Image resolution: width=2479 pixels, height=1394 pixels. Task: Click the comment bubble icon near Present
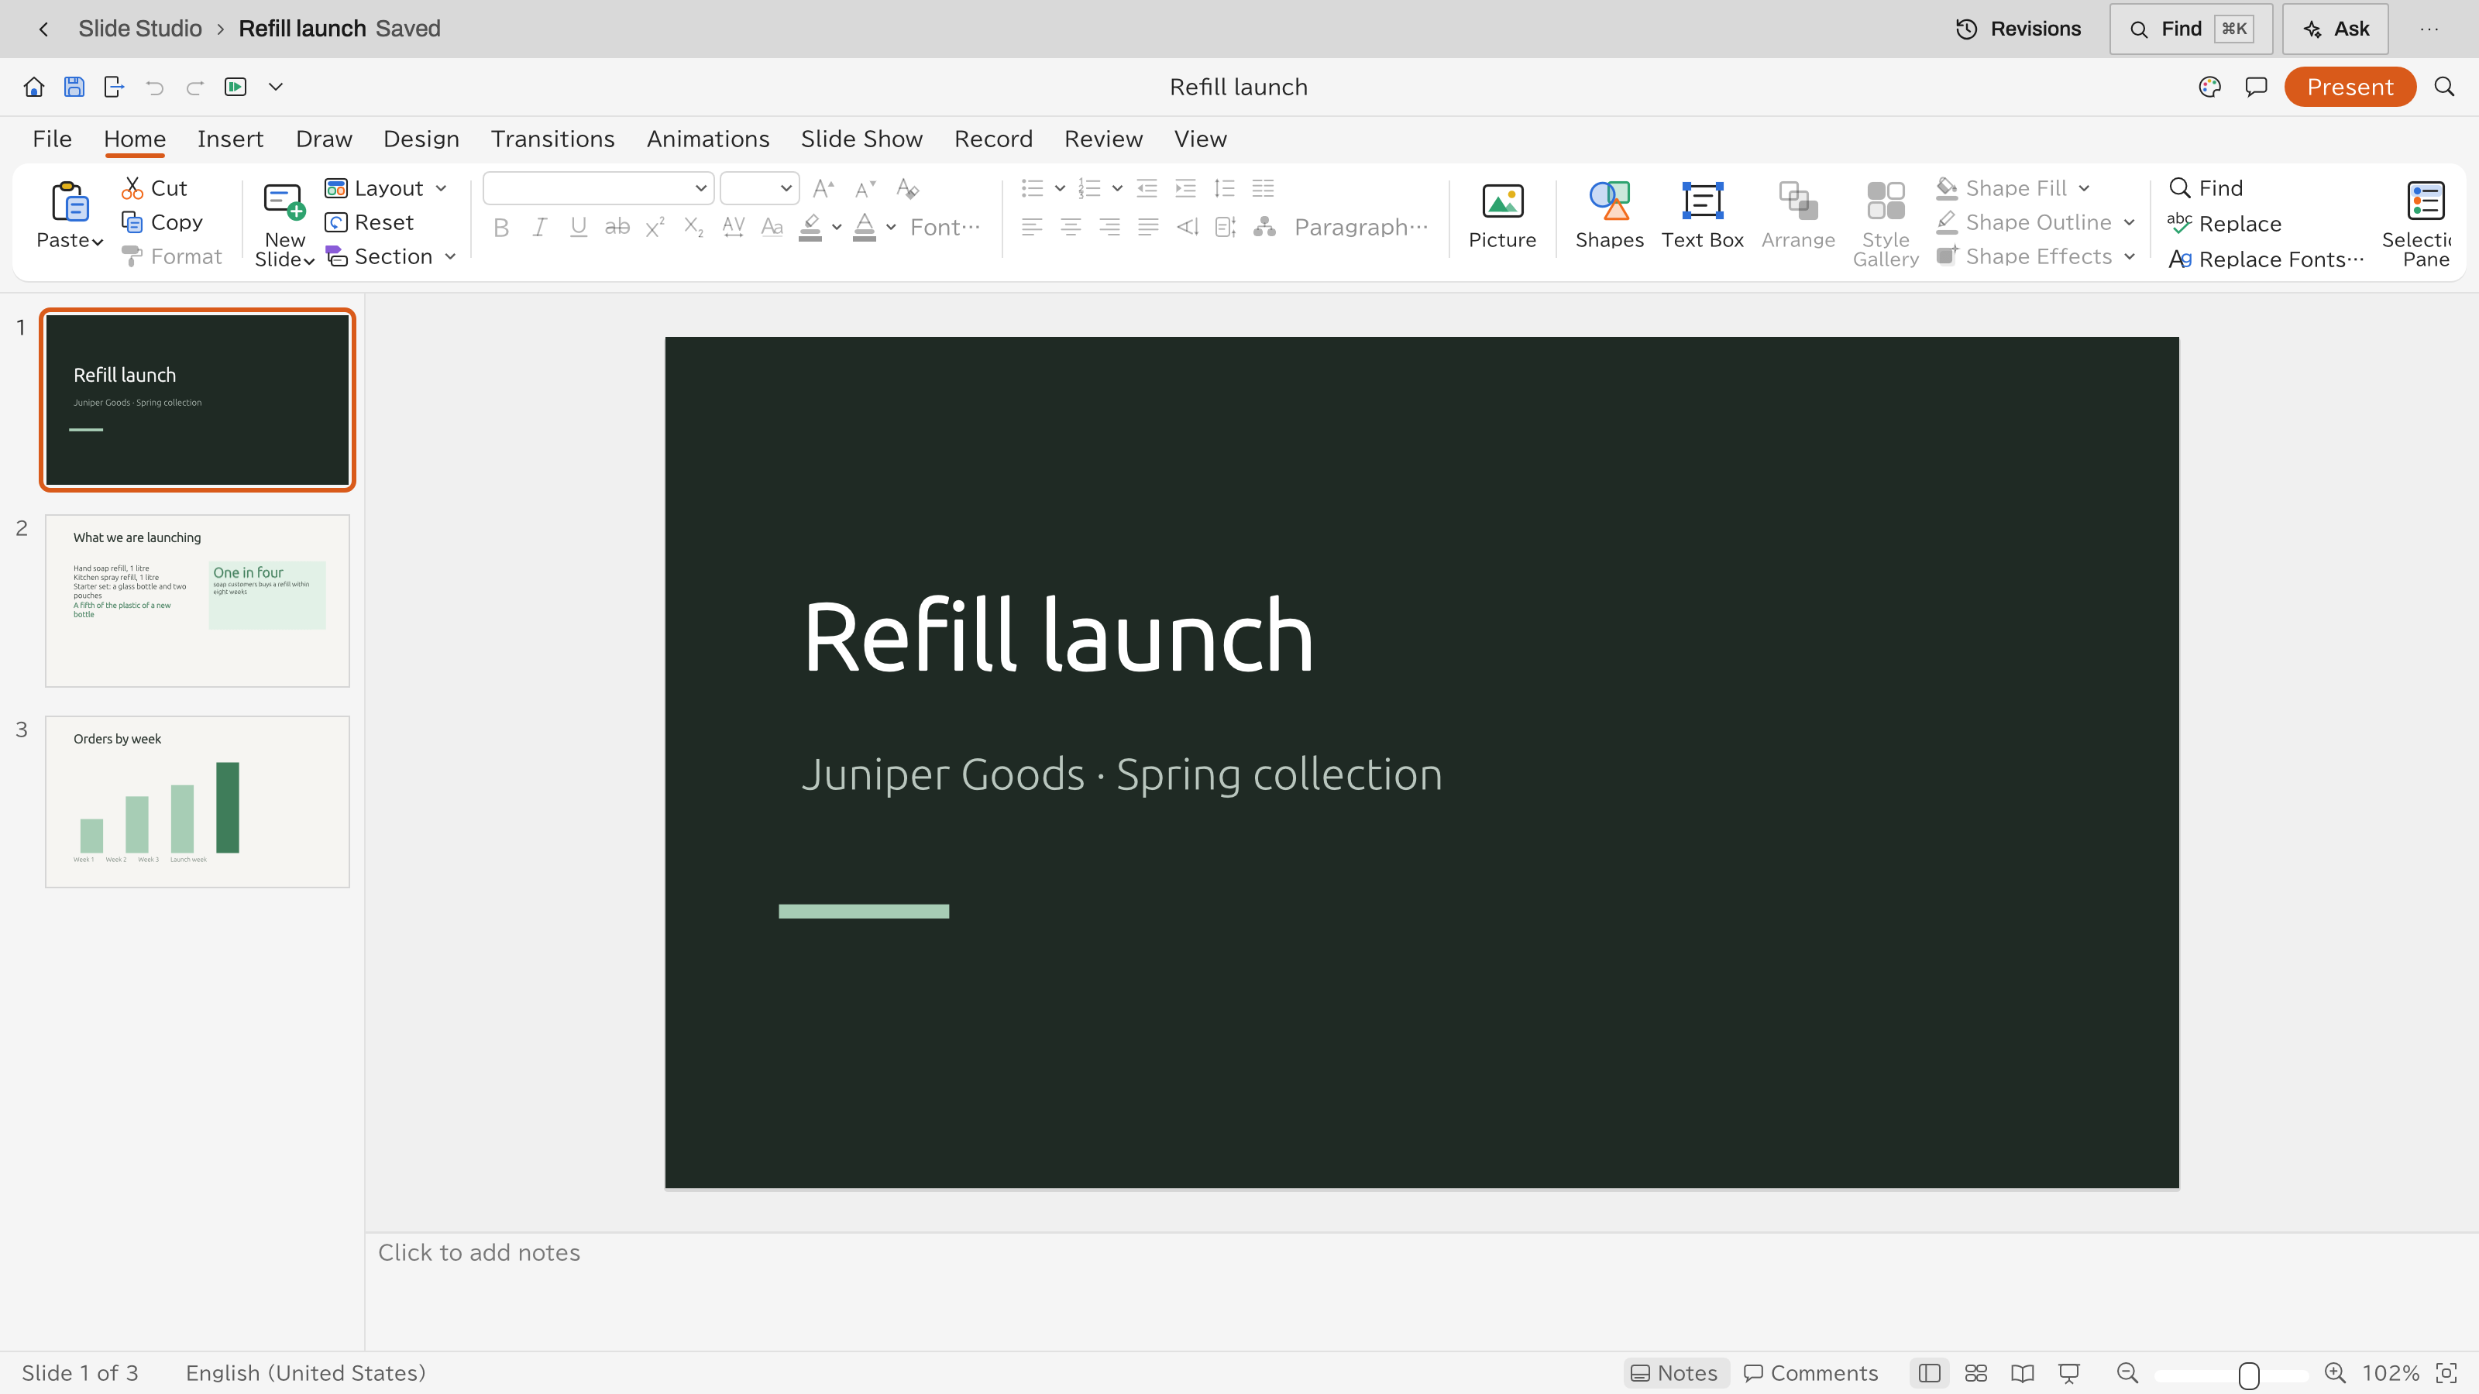pos(2256,88)
